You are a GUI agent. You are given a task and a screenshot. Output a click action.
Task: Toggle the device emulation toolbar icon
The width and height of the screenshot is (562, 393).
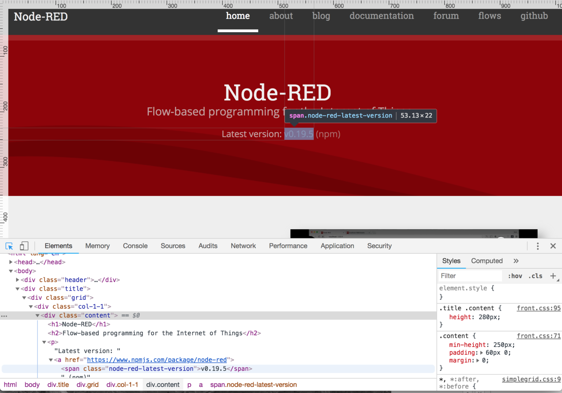point(24,246)
